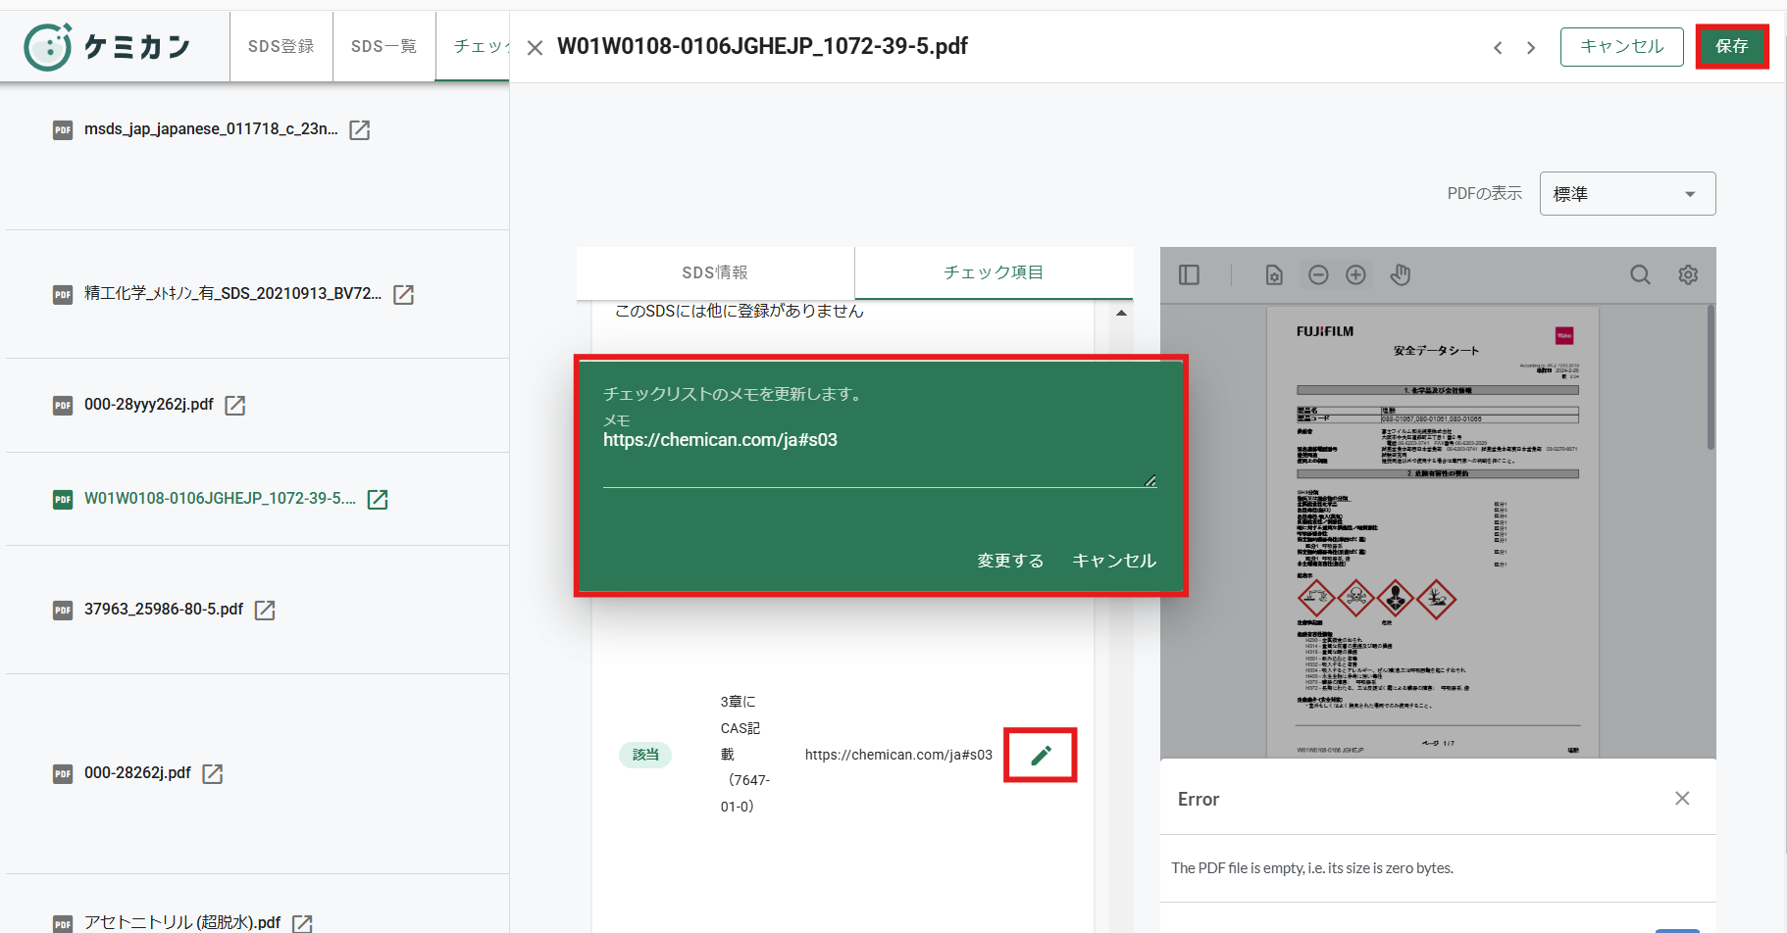Select the hand pan tool in PDF viewer
This screenshot has width=1787, height=933.
(1401, 275)
